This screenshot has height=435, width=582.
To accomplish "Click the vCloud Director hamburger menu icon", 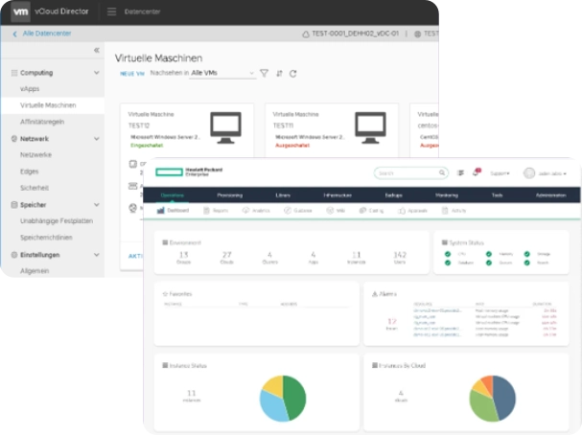I will (112, 11).
